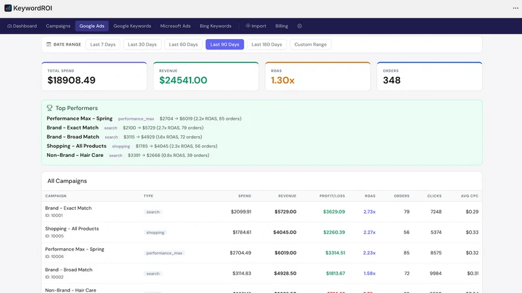Sort by the Type column header

click(149, 196)
